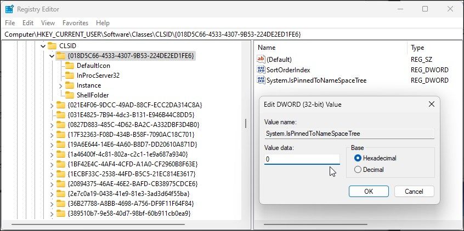464x231 pixels.
Task: Open the Edit menu
Action: click(28, 23)
